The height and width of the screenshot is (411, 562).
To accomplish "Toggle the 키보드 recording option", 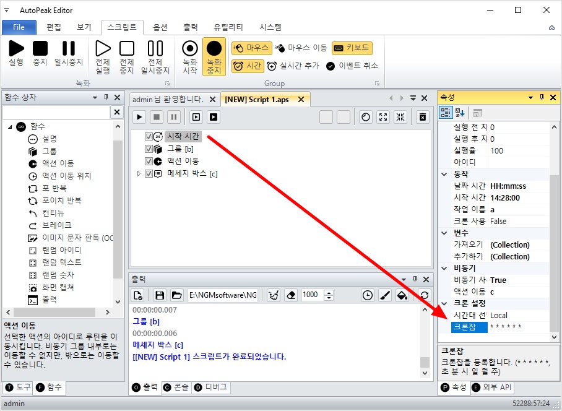I will (x=352, y=48).
